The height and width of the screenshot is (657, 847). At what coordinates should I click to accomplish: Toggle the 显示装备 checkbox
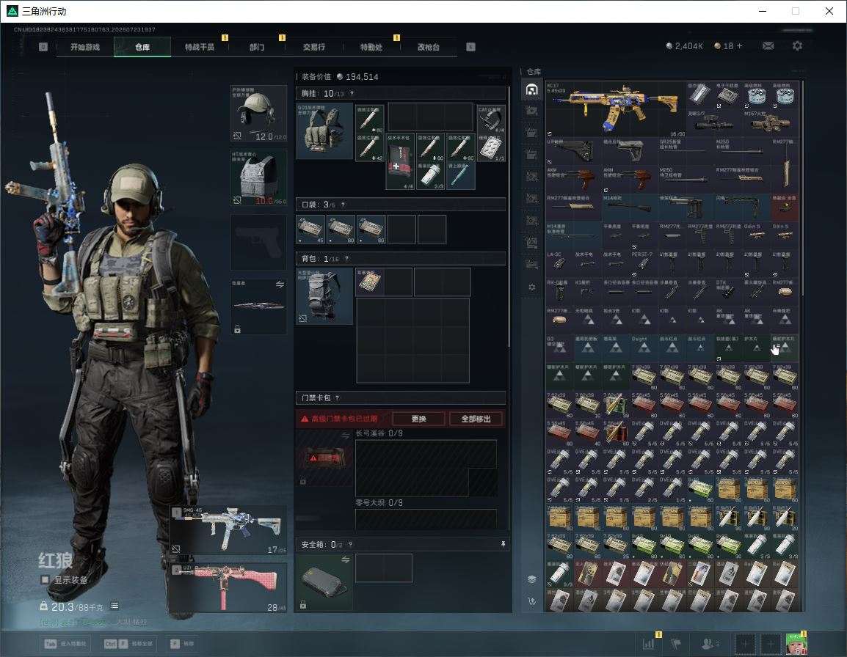click(x=46, y=580)
